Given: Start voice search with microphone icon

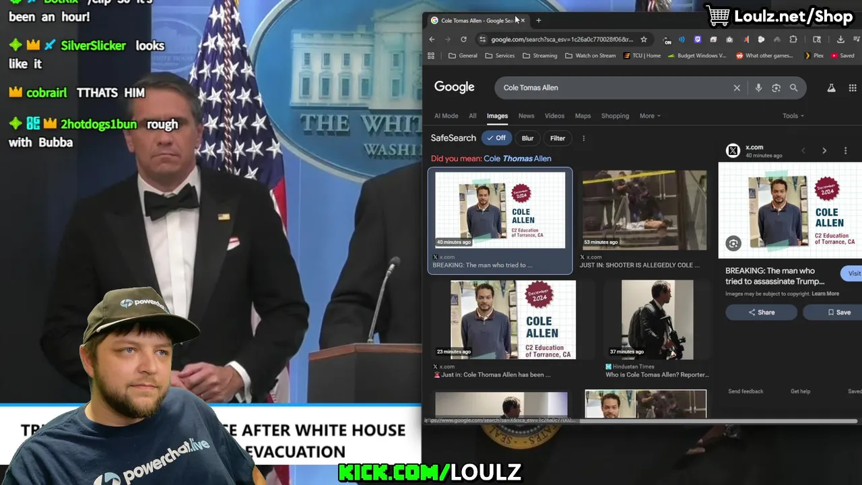Looking at the screenshot, I should [758, 88].
